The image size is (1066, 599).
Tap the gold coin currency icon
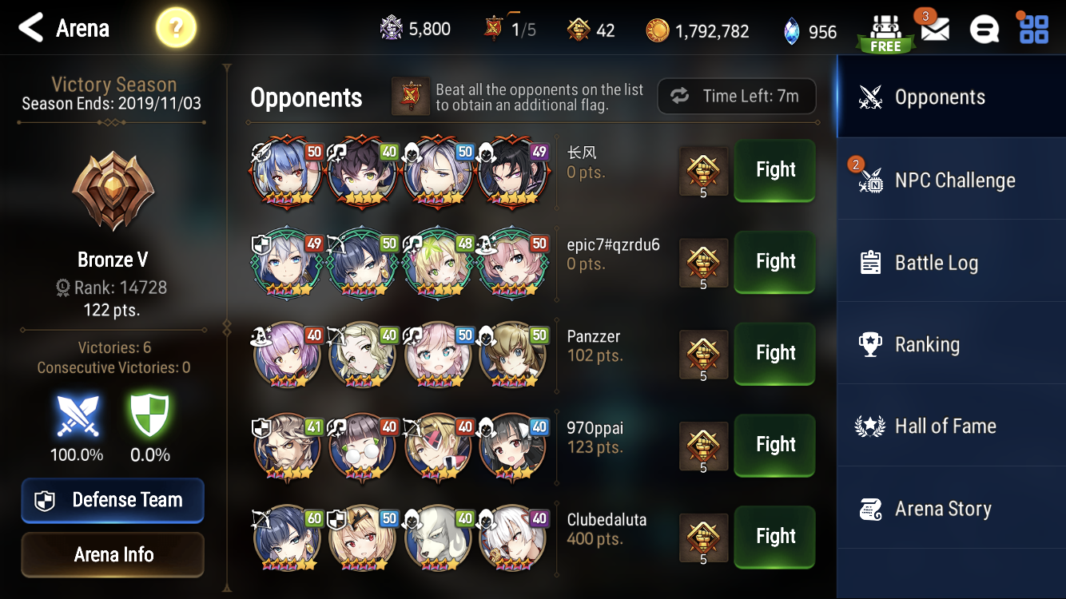pyautogui.click(x=658, y=31)
